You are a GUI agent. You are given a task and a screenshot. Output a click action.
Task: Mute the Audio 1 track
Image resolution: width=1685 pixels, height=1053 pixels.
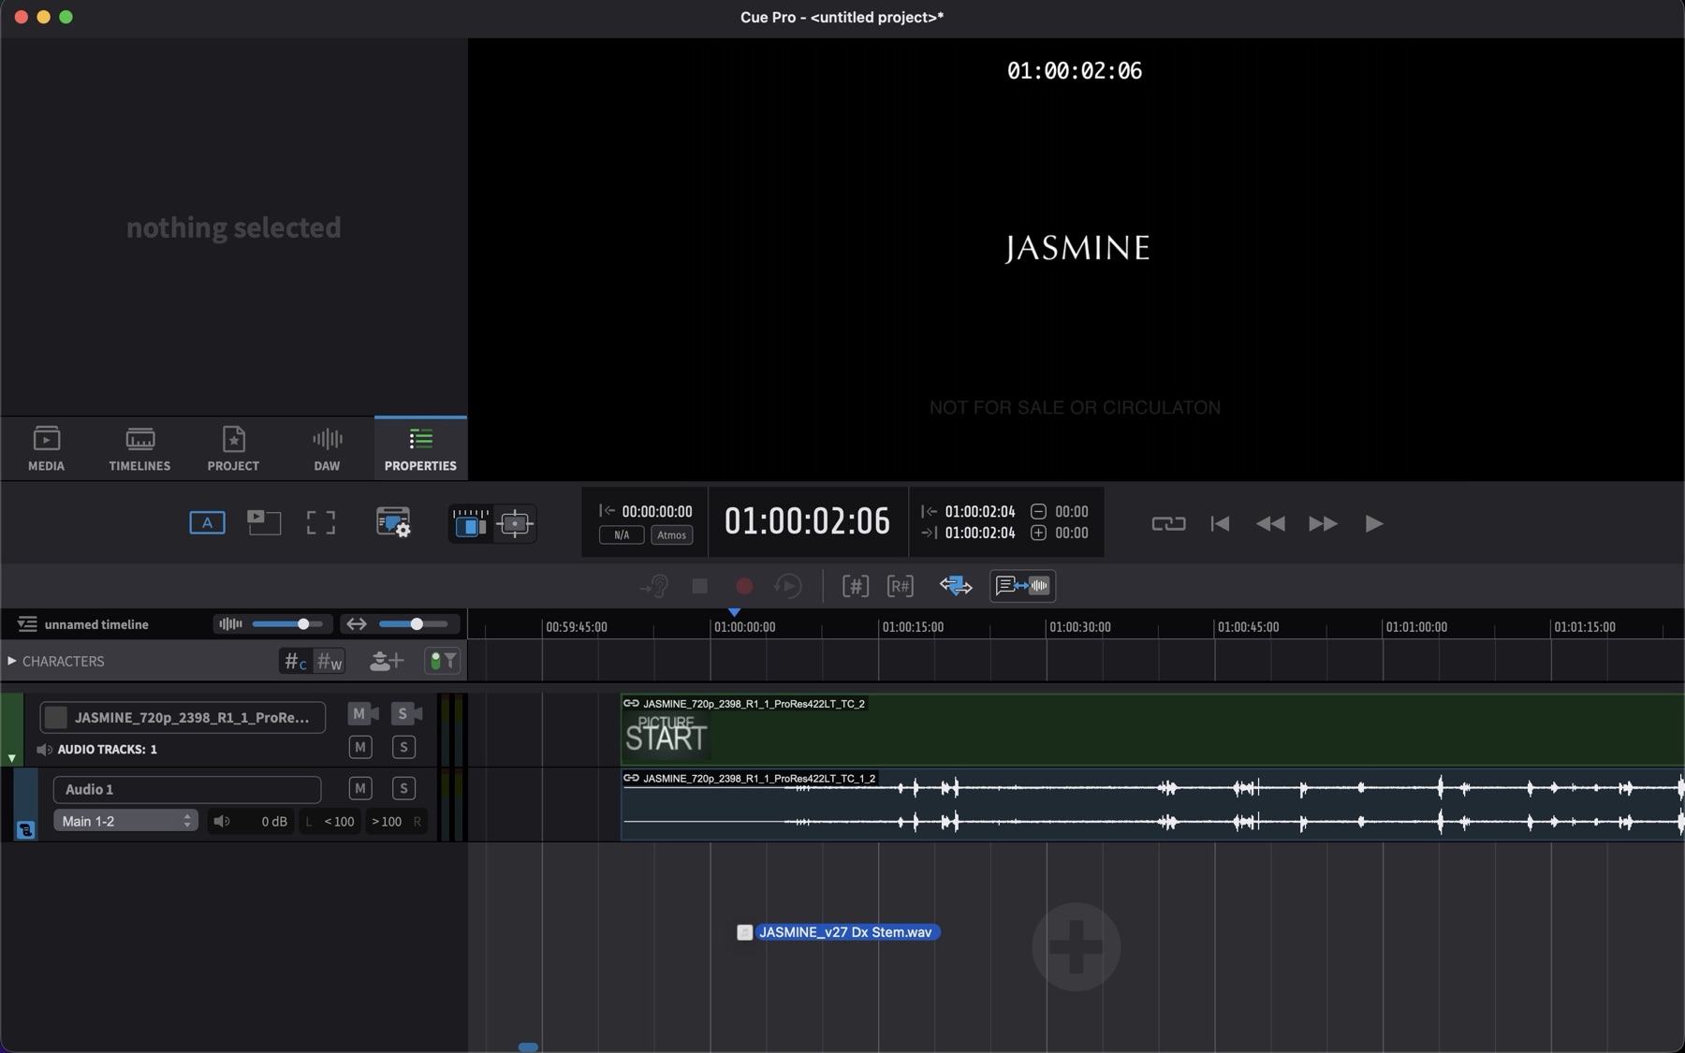coord(360,788)
